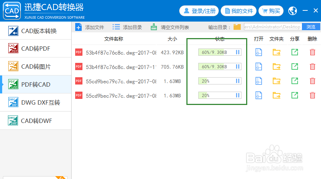The height and width of the screenshot is (179, 321).
Task: Switch to CAD转PDF conversion
Action: [x=36, y=49]
